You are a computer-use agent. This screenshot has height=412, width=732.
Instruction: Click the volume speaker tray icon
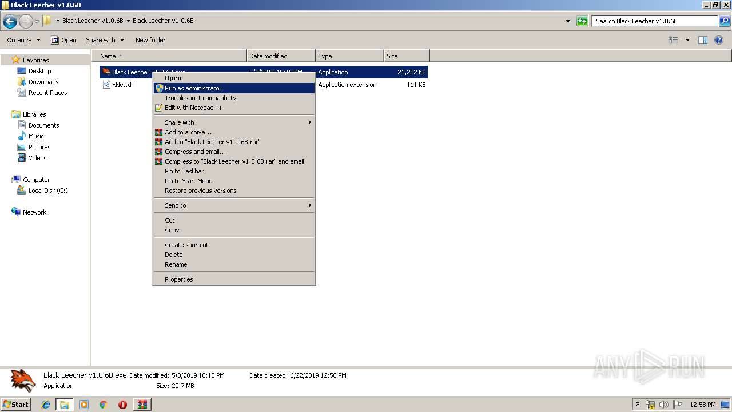pyautogui.click(x=664, y=405)
